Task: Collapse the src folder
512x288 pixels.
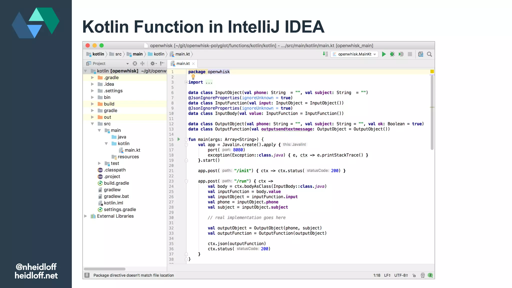Action: pyautogui.click(x=92, y=124)
